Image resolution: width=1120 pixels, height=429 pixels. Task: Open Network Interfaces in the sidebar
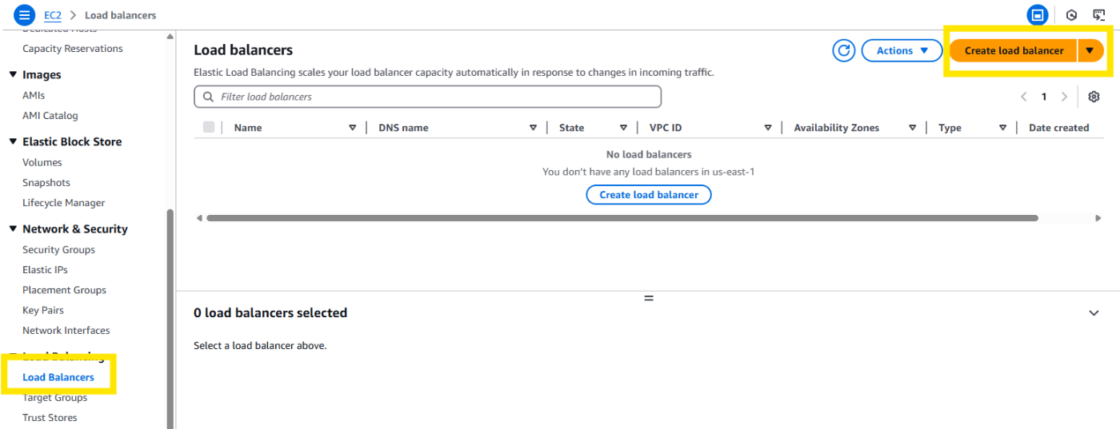(66, 330)
